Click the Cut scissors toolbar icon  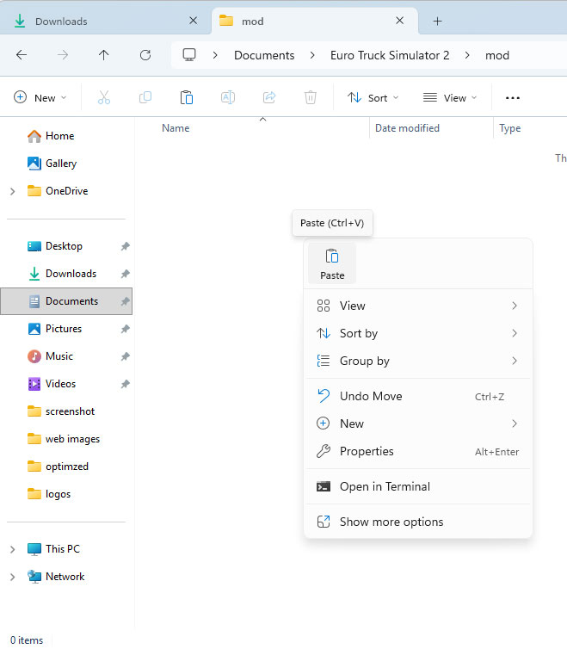104,97
